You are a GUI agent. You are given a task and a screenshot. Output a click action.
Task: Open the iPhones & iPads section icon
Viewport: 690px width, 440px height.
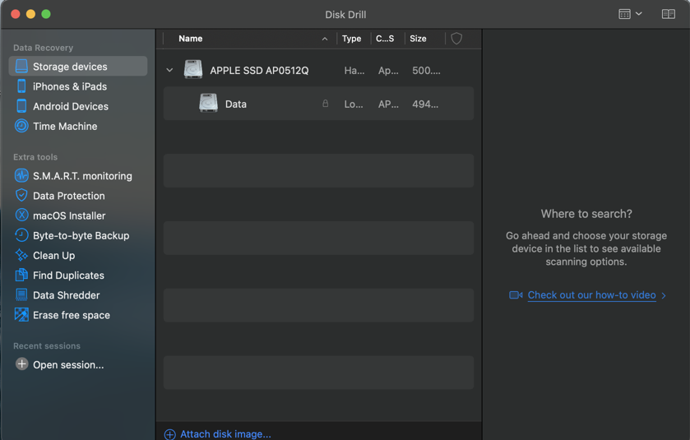tap(21, 86)
